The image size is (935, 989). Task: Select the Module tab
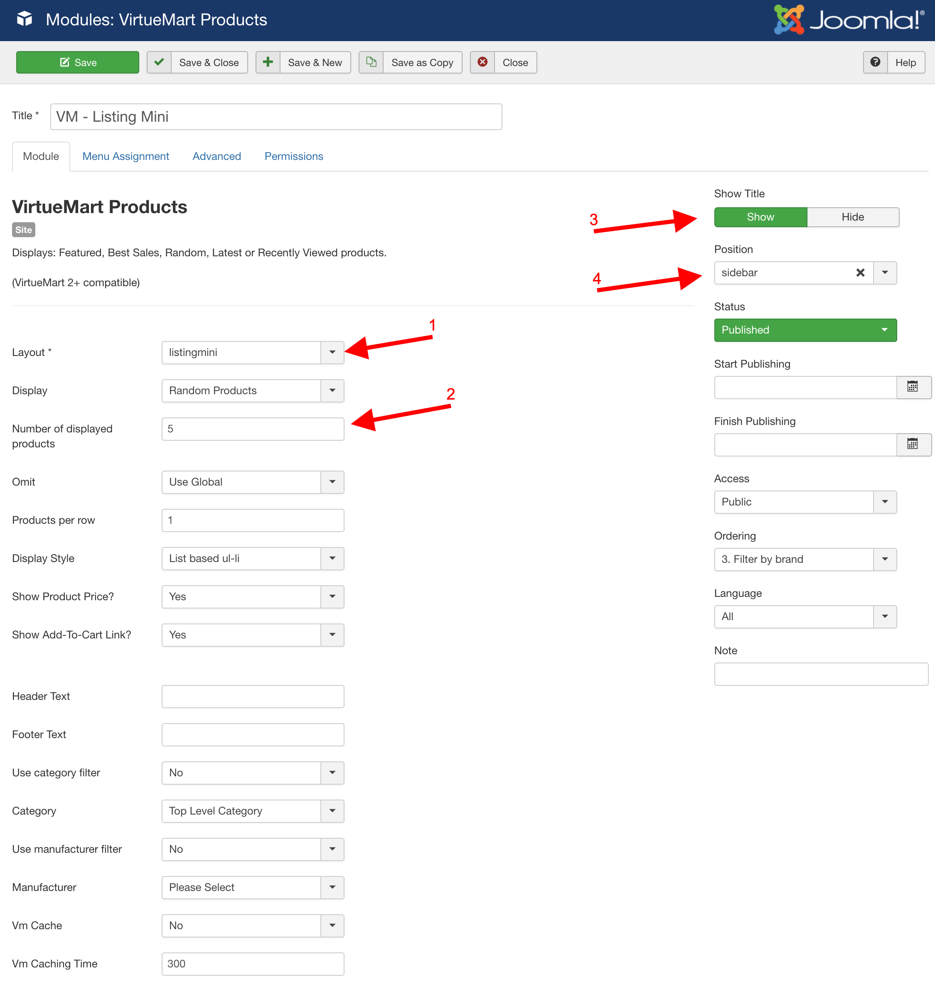41,157
